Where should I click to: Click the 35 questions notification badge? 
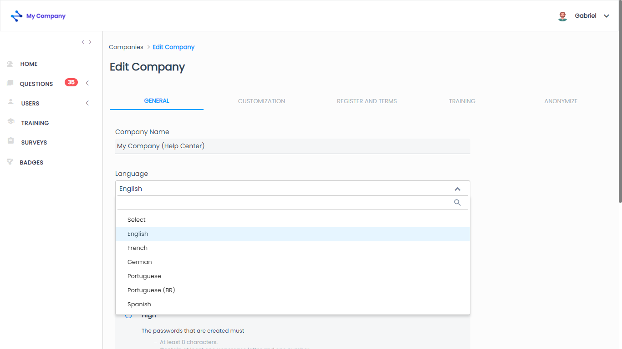(x=71, y=82)
